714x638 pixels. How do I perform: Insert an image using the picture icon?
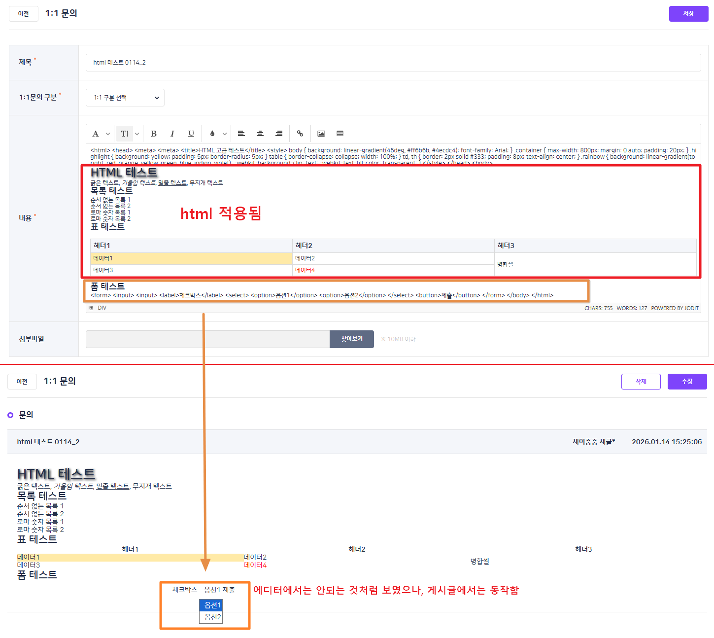[321, 134]
